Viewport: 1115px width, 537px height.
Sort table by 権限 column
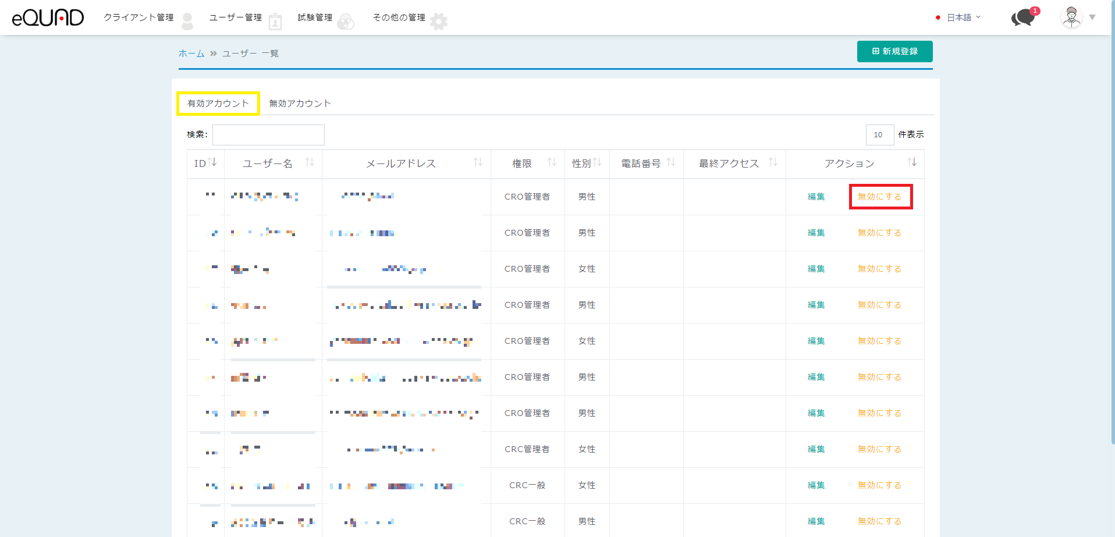[552, 162]
